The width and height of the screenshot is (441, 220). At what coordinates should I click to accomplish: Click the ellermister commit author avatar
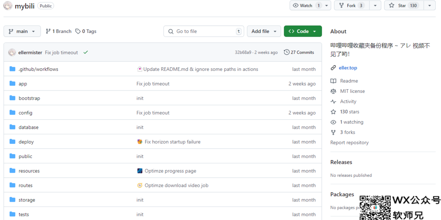[x=12, y=52]
